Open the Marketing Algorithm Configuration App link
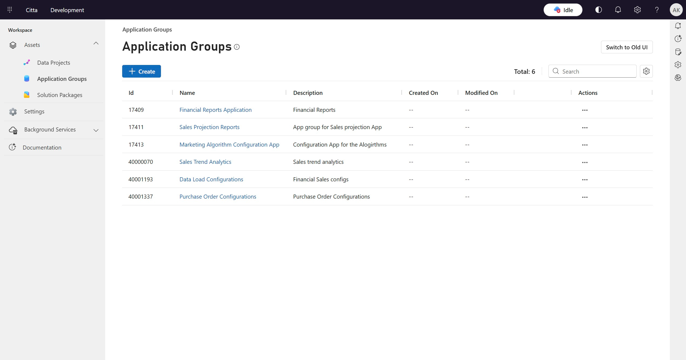The image size is (686, 360). tap(229, 144)
